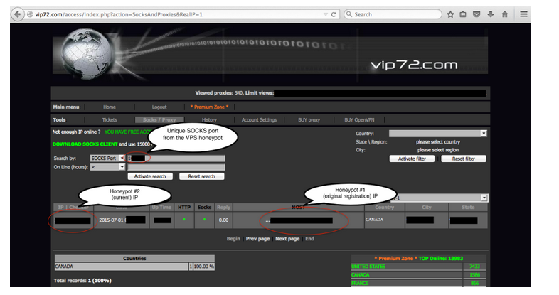Go to browser home page icon
The height and width of the screenshot is (295, 559).
[x=504, y=14]
